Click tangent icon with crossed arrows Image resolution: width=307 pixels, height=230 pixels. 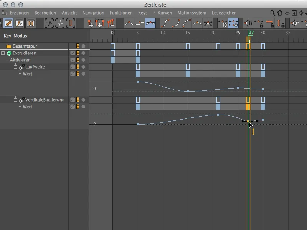pyautogui.click(x=208, y=23)
